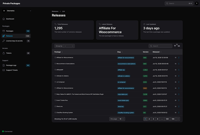
Task: Click the Tokens lock icon
Action: click(x=3, y=53)
